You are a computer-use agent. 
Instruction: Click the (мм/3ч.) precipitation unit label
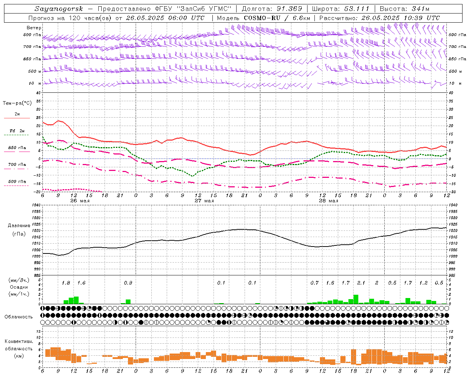(18, 280)
